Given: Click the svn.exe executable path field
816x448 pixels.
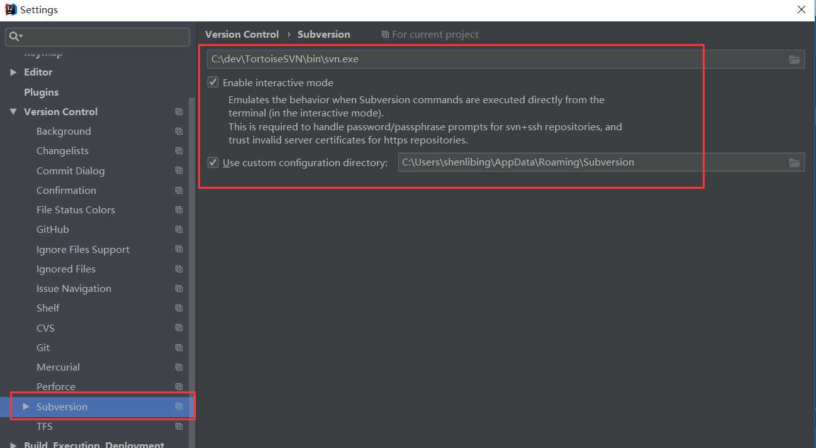Looking at the screenshot, I should pos(506,59).
